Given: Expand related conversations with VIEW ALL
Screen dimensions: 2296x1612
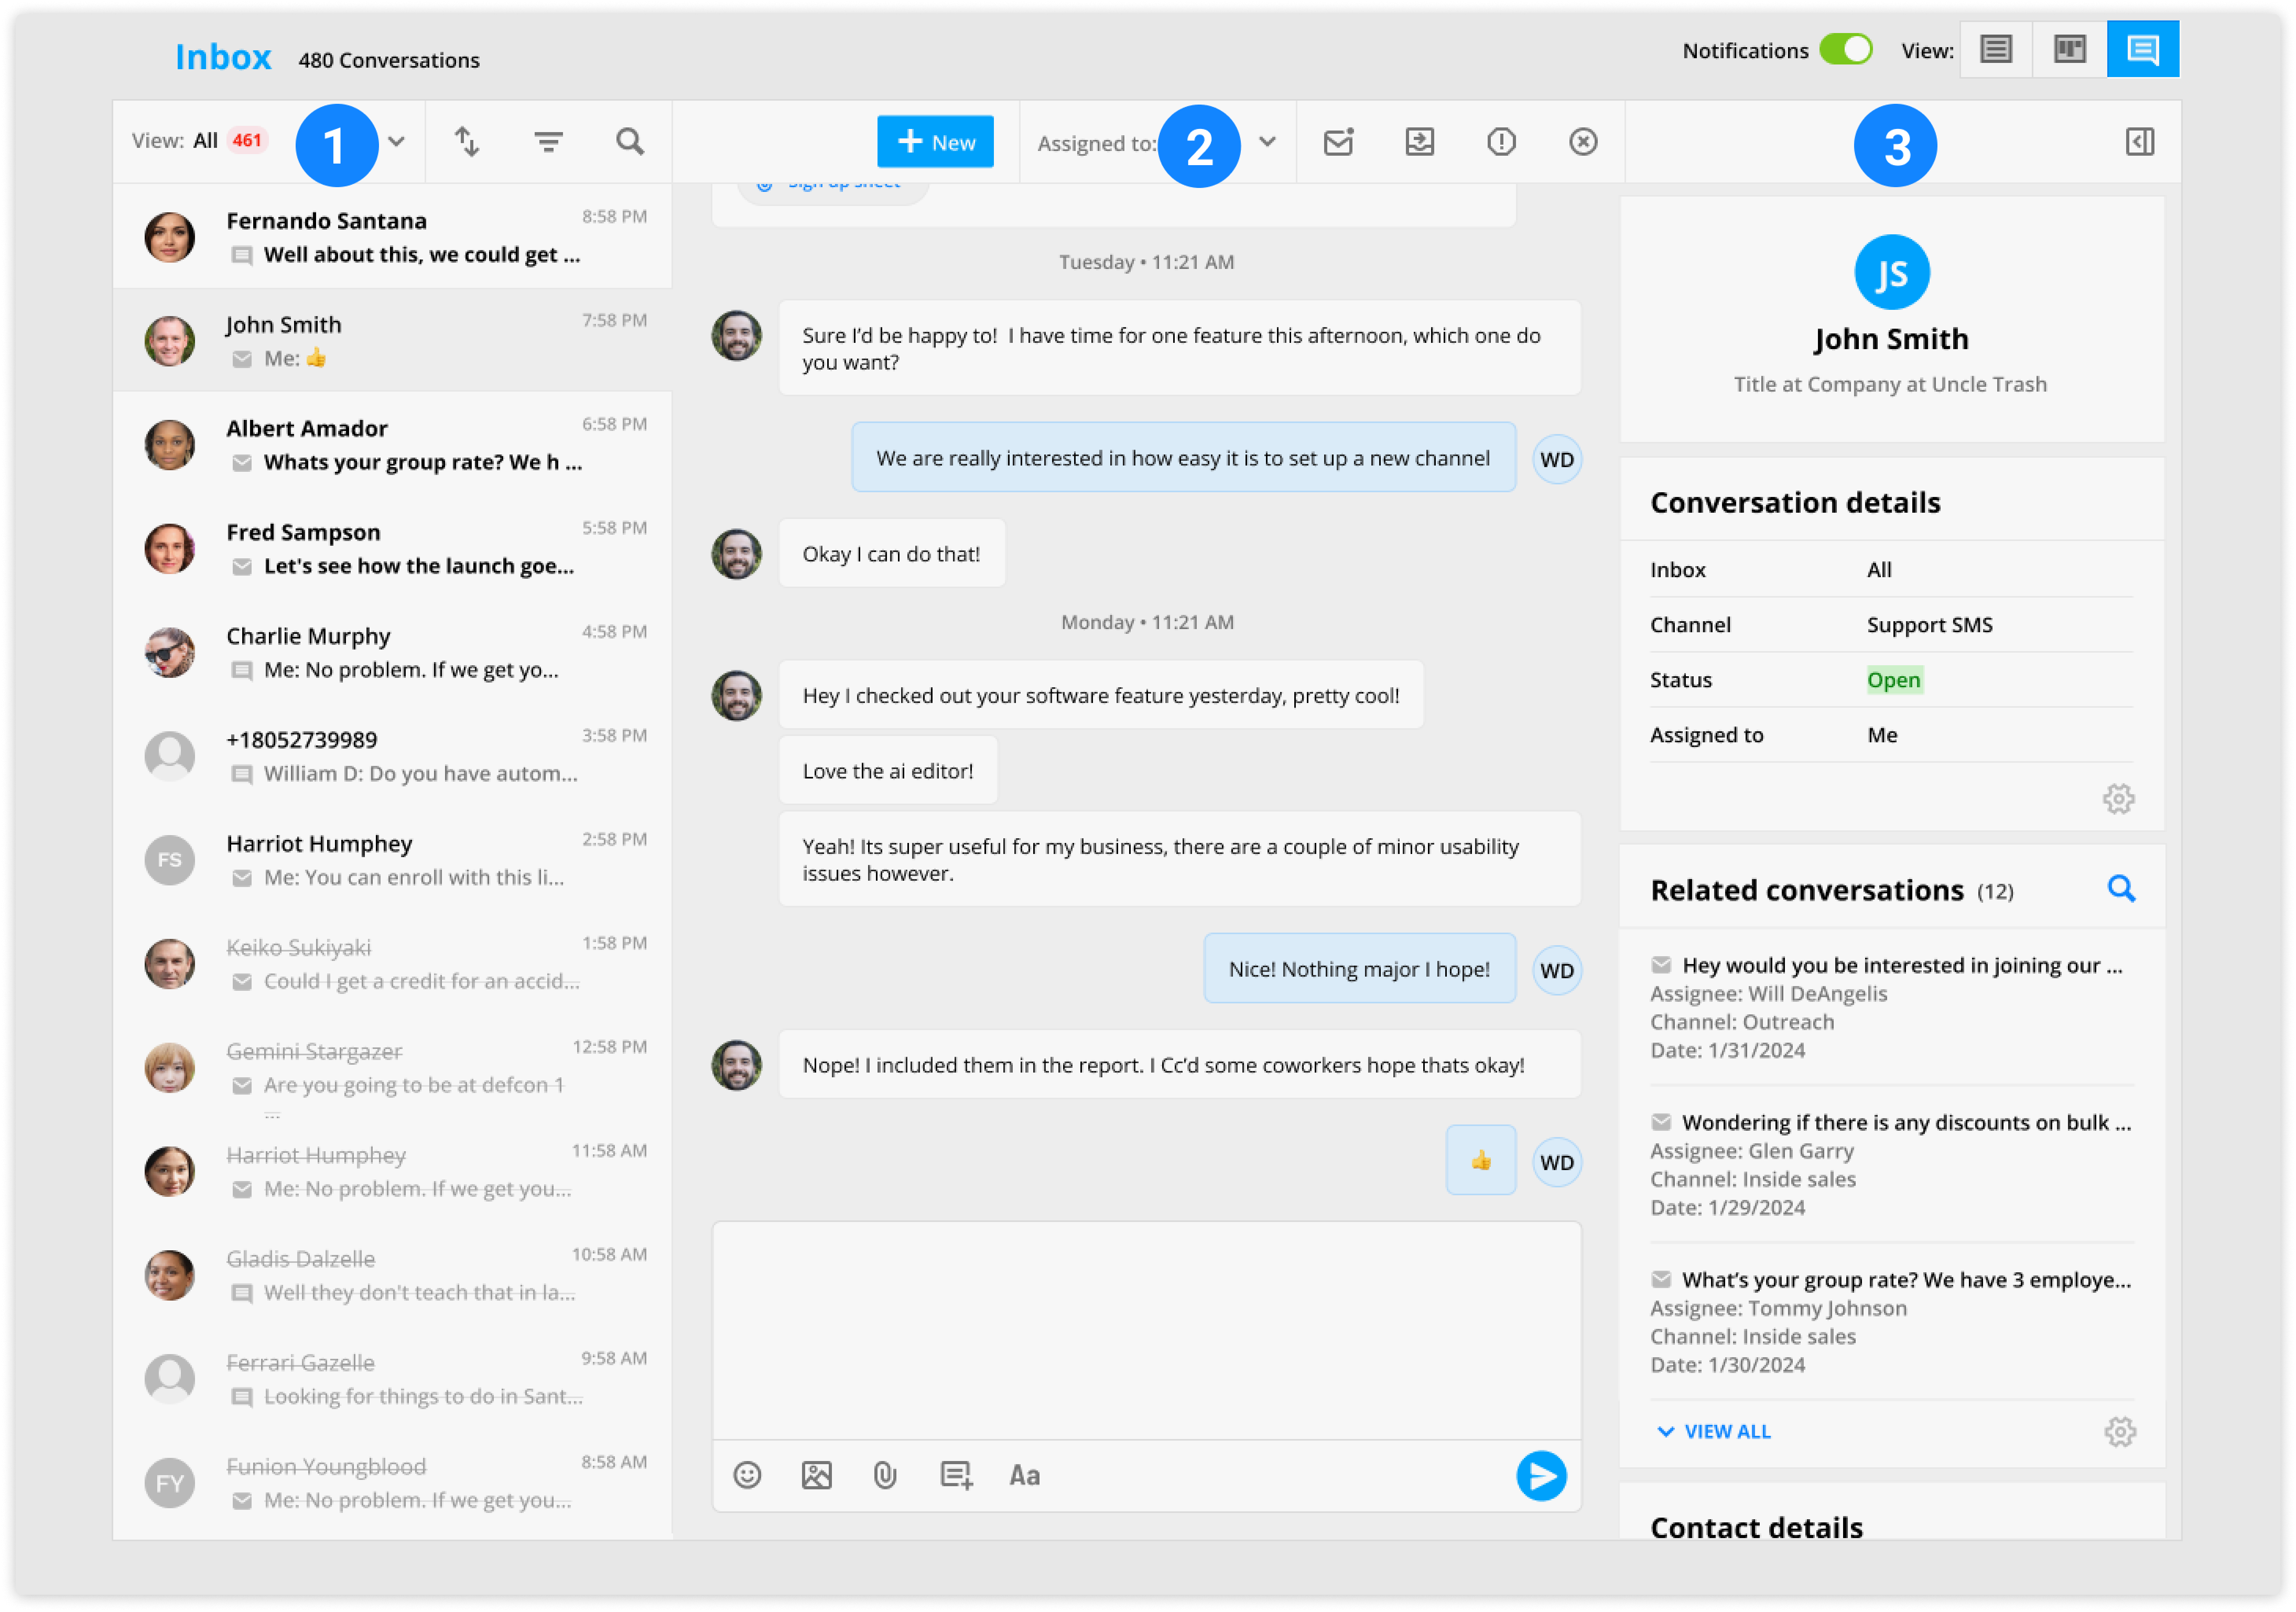Looking at the screenshot, I should pos(1714,1431).
